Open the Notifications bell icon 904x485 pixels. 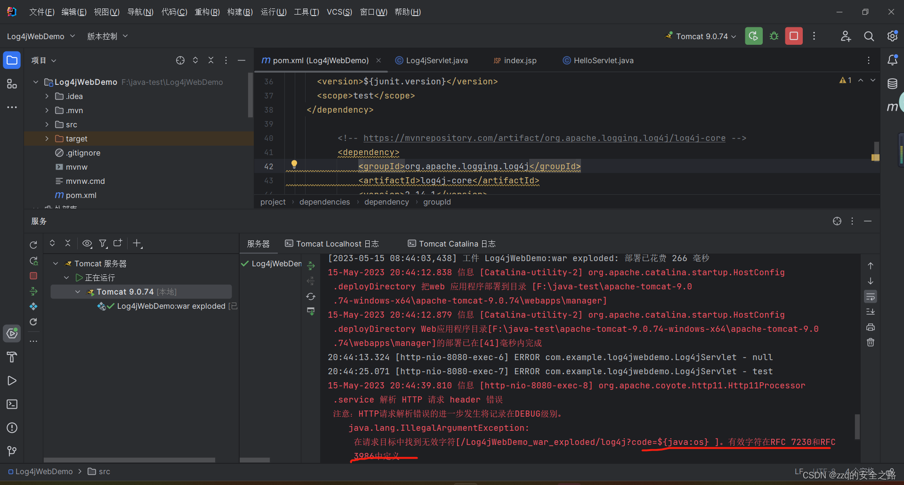pos(892,60)
